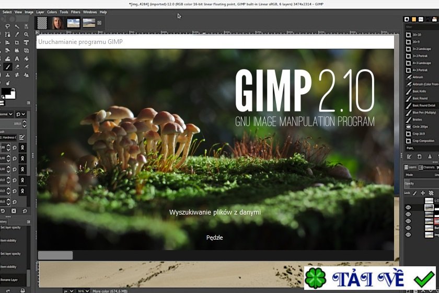The width and height of the screenshot is (439, 293).
Task: Toggle the Angle link to brush default
Action: [x=22, y=170]
